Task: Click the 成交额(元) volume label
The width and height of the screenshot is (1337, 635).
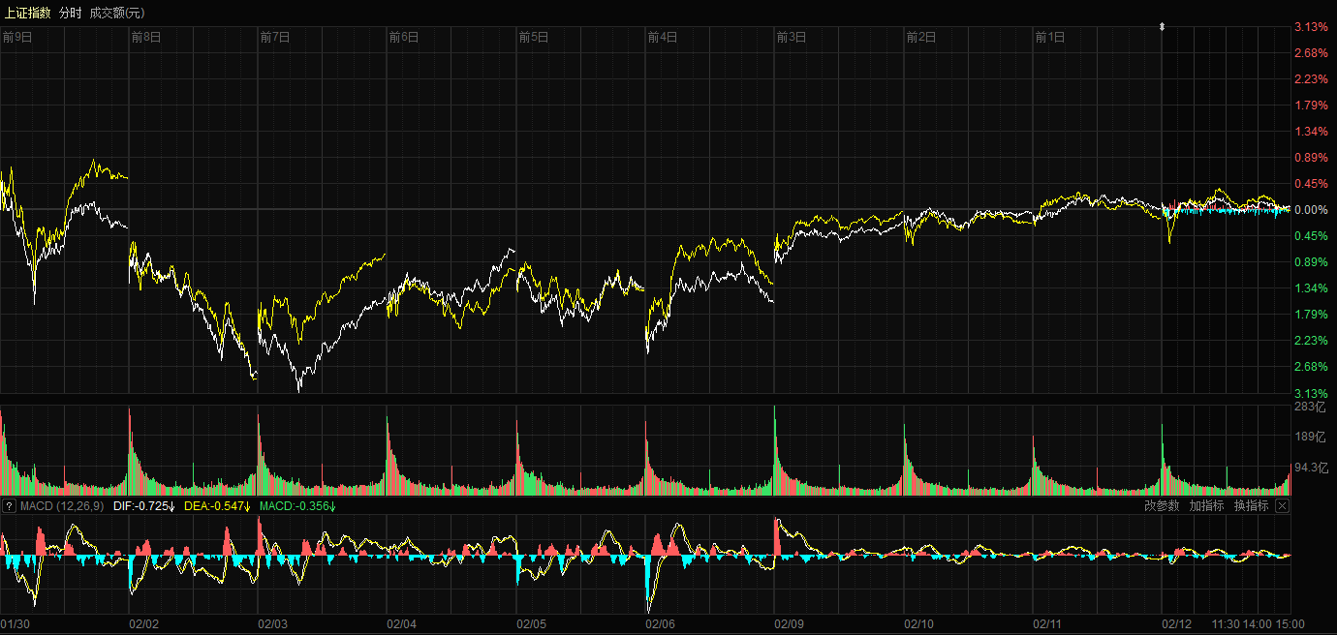Action: pyautogui.click(x=116, y=13)
